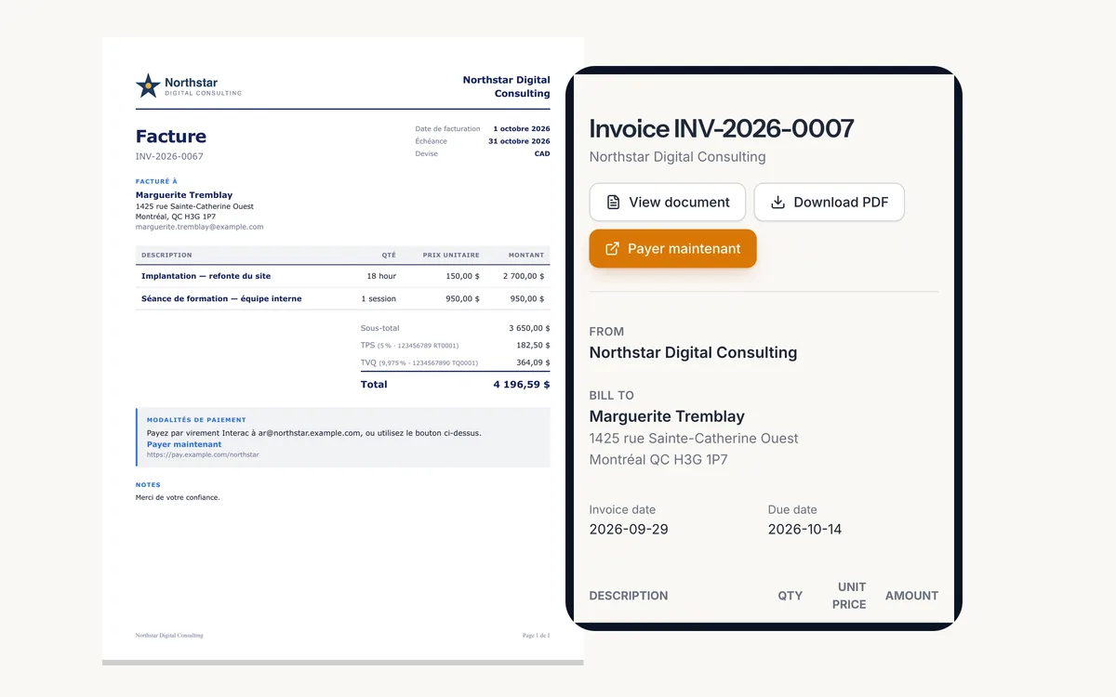Click the orange "Payer maintenant" button
The image size is (1116, 697).
(x=672, y=248)
